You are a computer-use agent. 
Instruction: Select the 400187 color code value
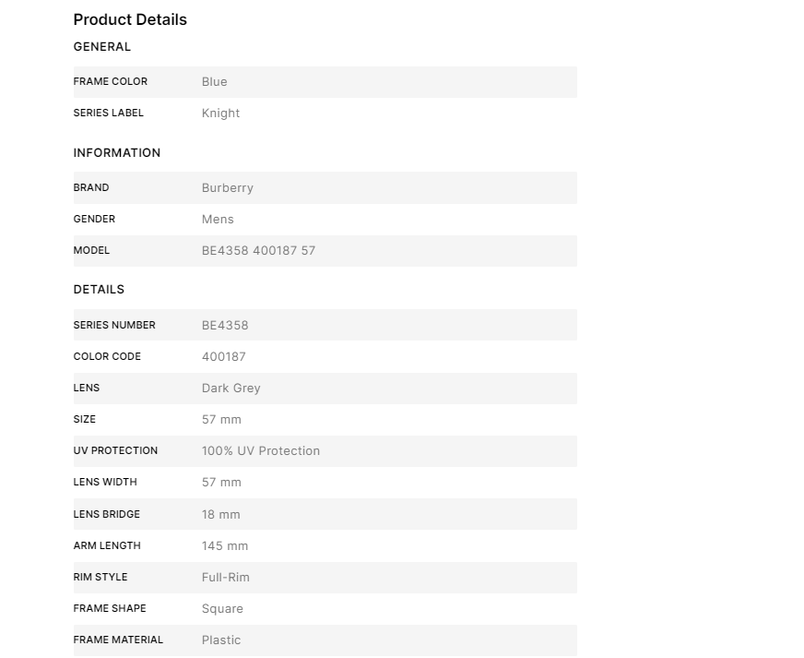(x=224, y=356)
